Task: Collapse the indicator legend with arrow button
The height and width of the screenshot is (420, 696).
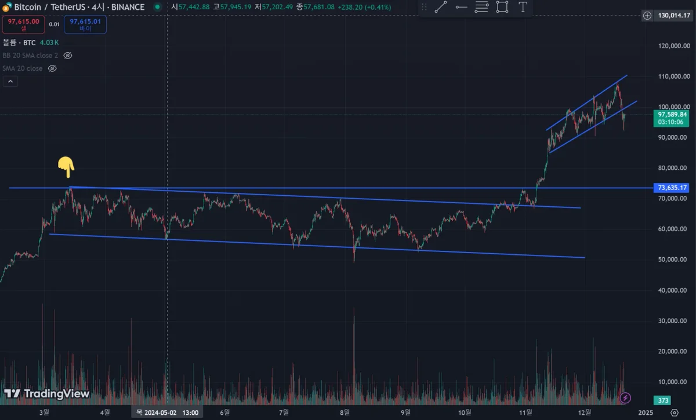Action: [x=10, y=82]
